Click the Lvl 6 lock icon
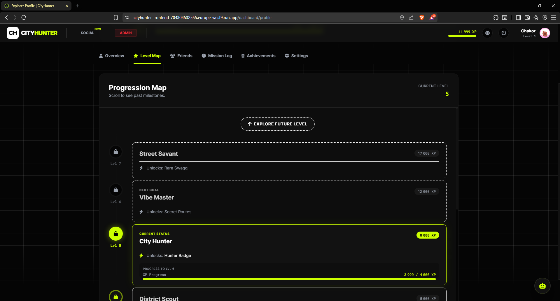Screen dimensions: 560x301 pyautogui.click(x=116, y=190)
